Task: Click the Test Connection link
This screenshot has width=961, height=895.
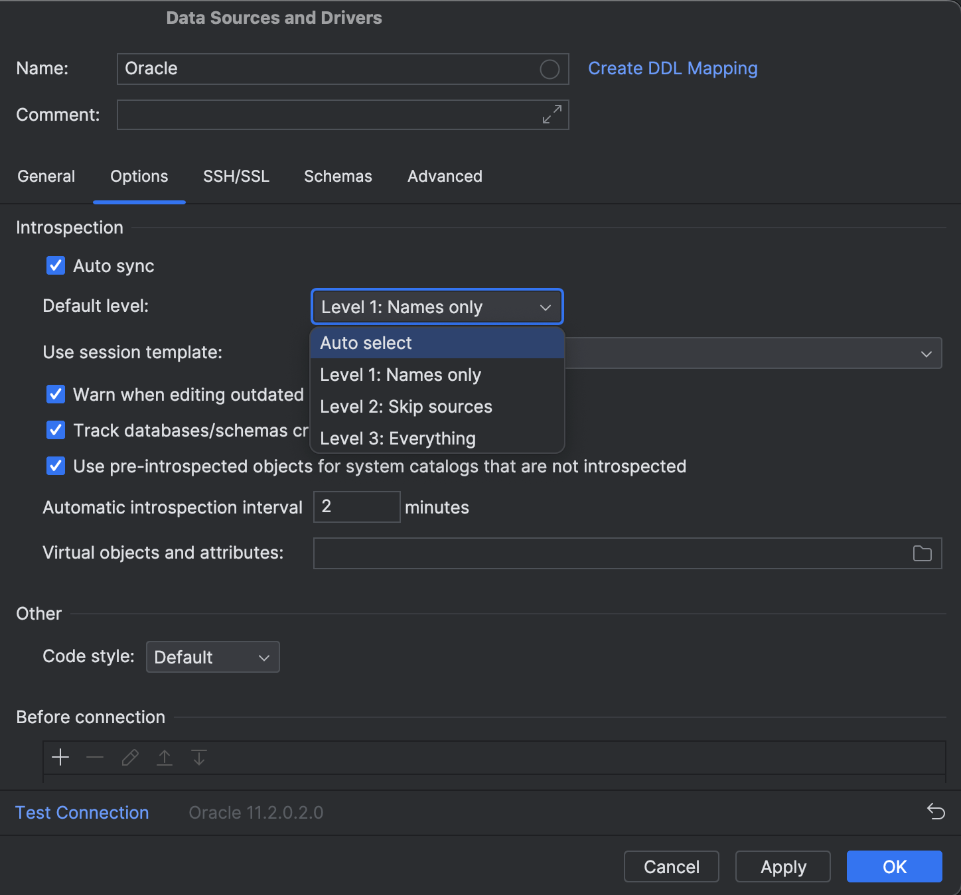Action: click(82, 813)
